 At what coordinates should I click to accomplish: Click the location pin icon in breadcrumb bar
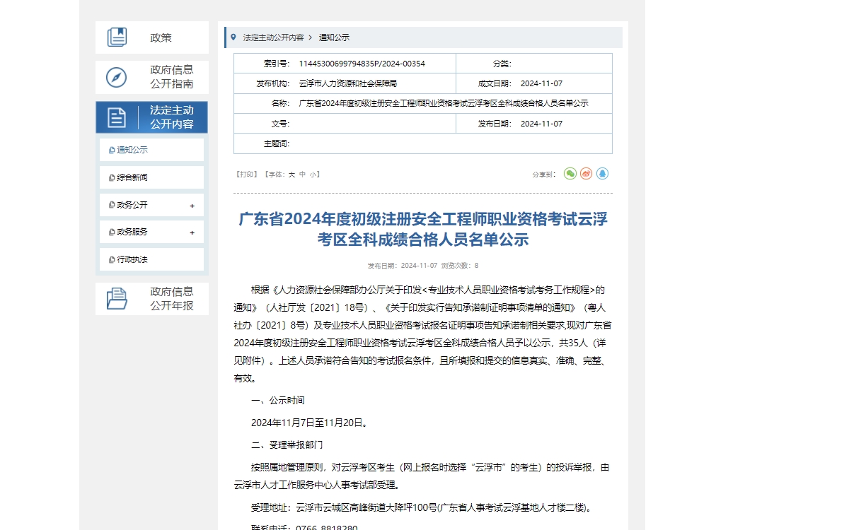click(x=234, y=37)
